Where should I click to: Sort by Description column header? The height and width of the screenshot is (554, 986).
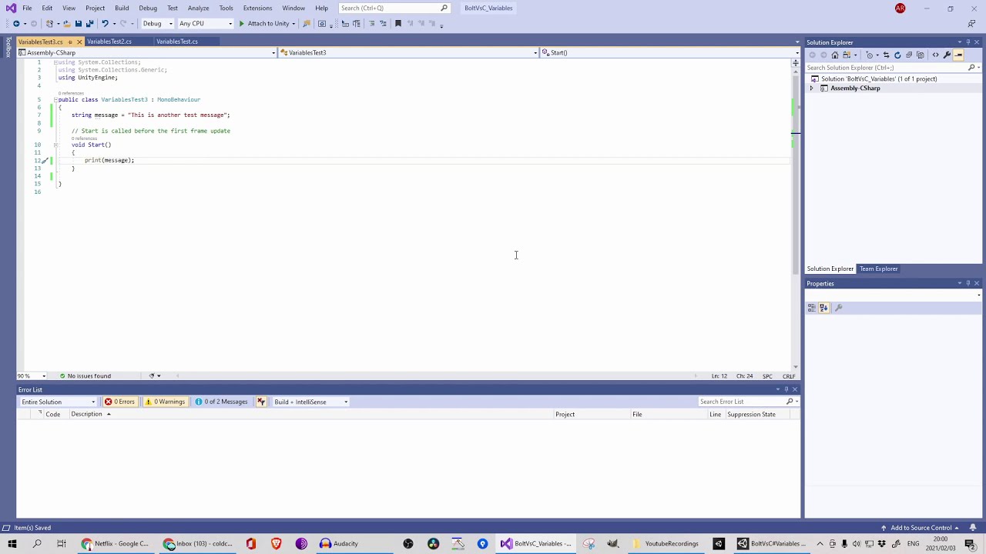pos(86,415)
